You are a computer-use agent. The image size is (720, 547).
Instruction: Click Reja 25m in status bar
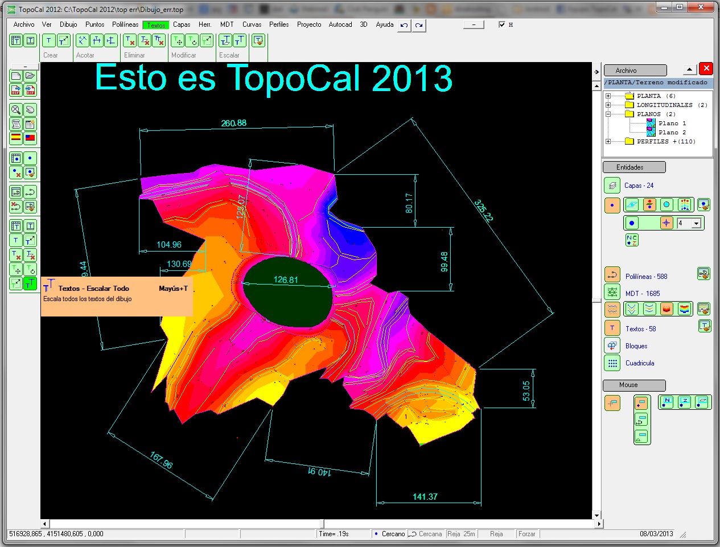(x=461, y=534)
